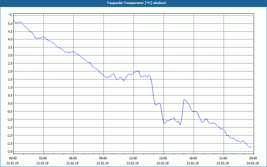Click the '23.02.19' date under 12:00
The image size is (267, 167).
[132, 163]
